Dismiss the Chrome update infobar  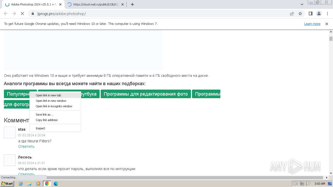point(327,24)
